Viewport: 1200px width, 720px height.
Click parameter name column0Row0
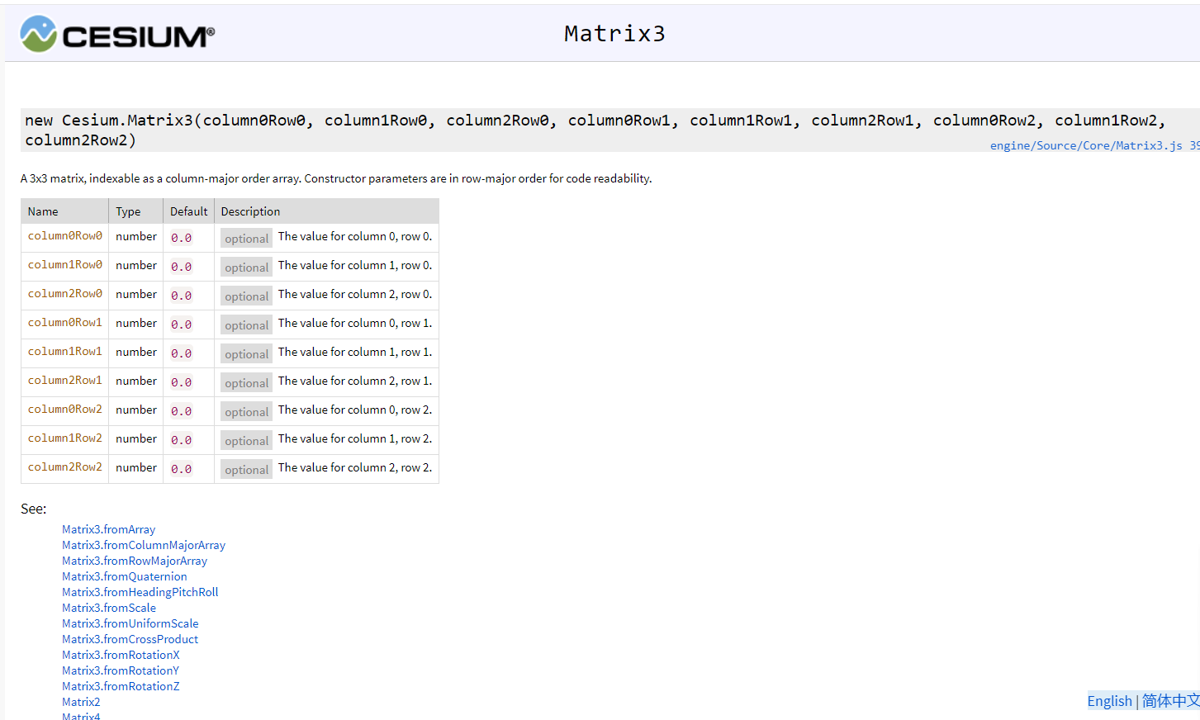click(65, 236)
